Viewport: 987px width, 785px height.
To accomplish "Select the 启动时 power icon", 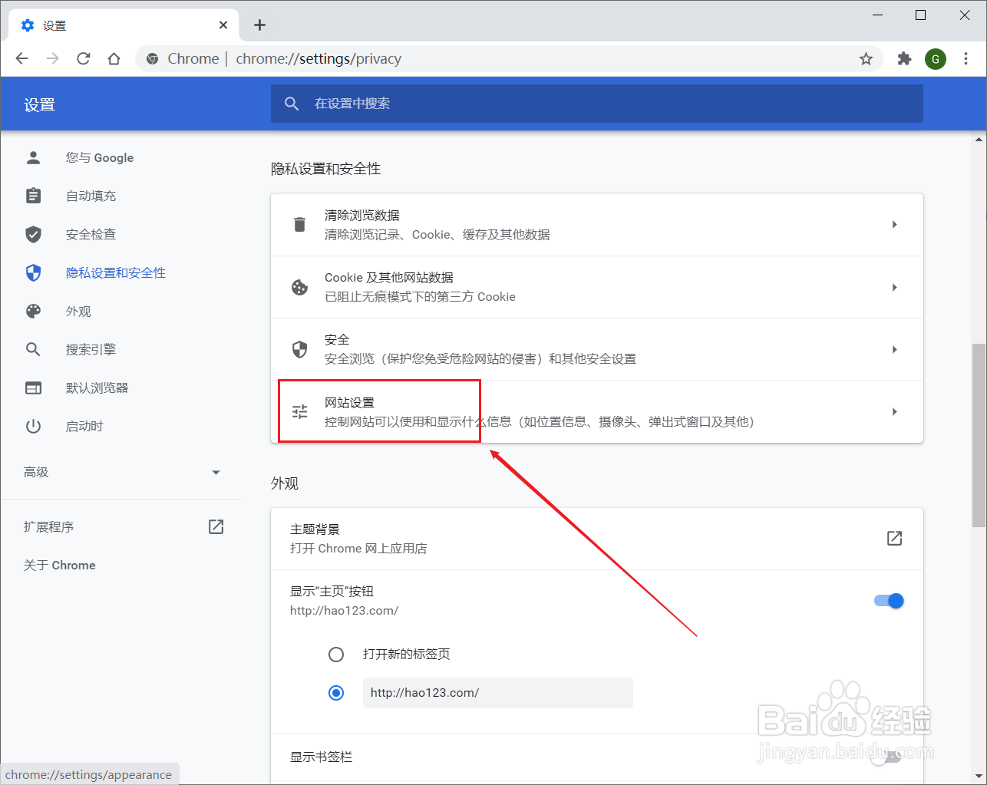I will [x=33, y=426].
